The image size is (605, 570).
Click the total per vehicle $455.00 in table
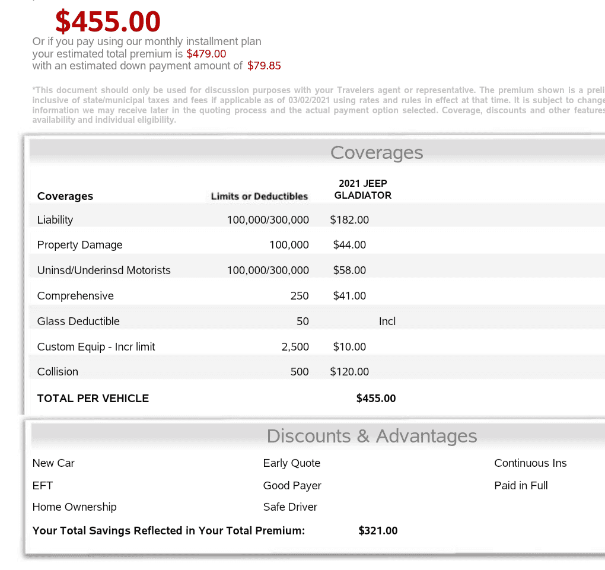(376, 398)
